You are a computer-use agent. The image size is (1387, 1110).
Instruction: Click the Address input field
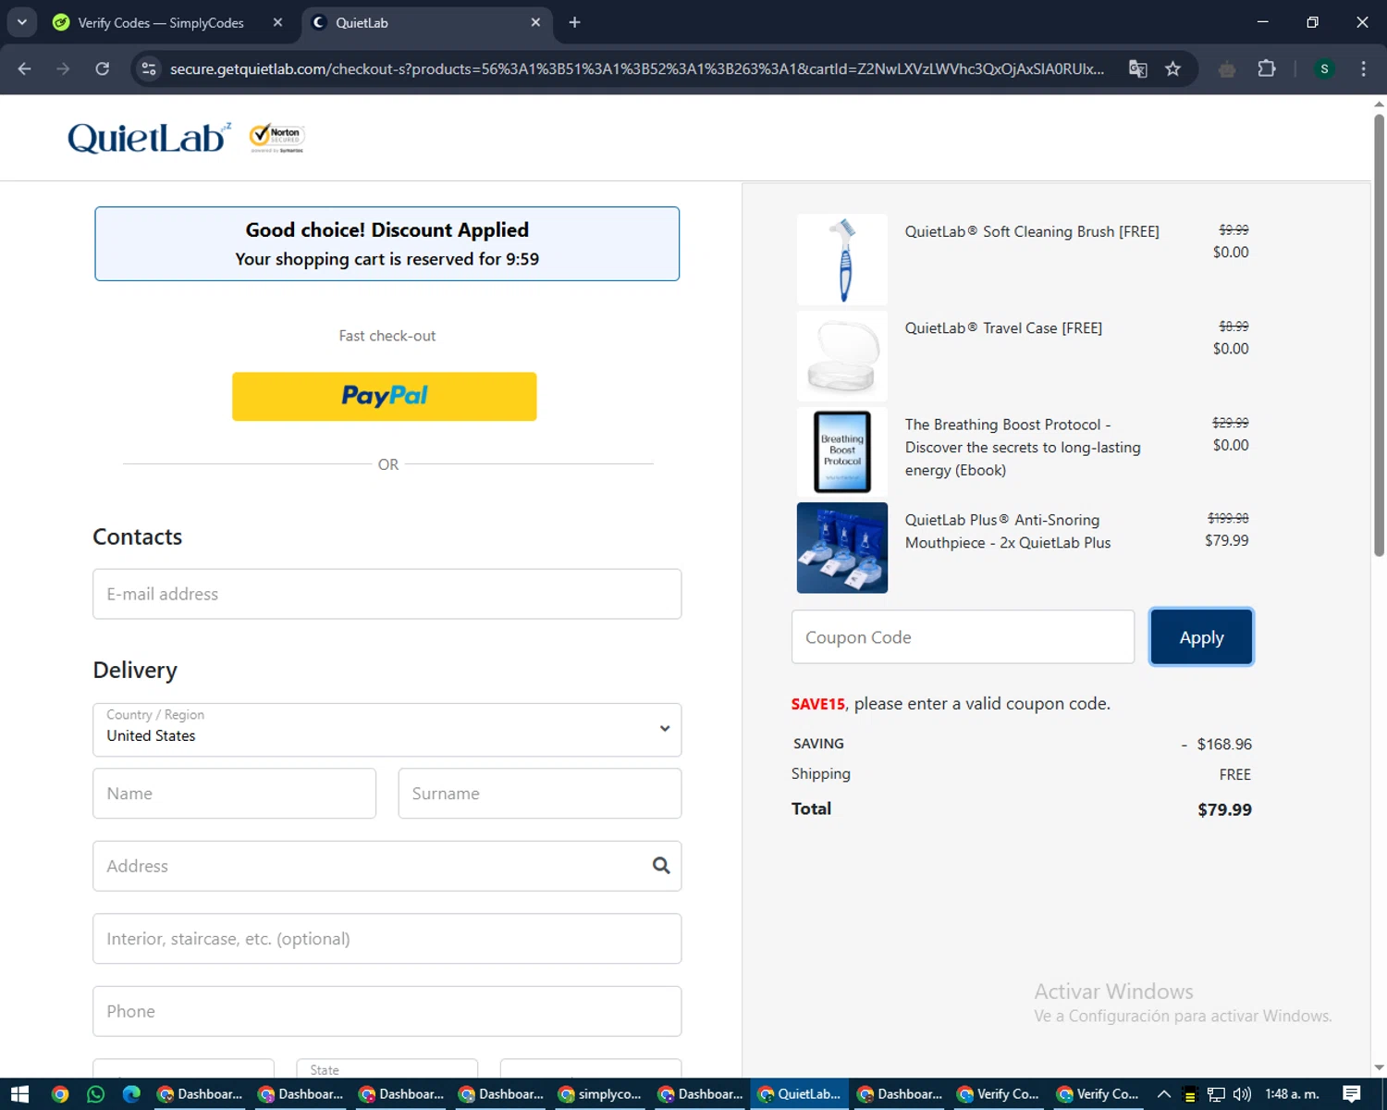point(387,866)
